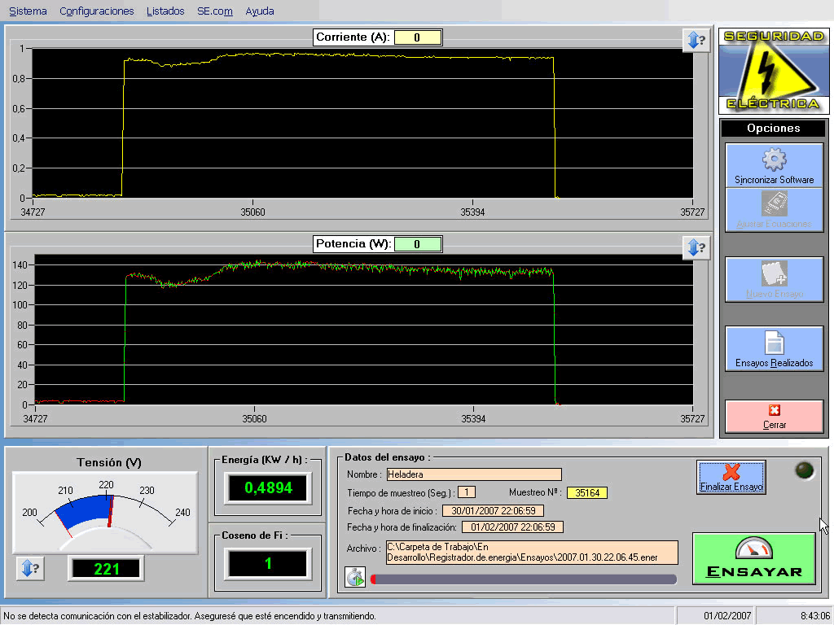Click the Sincronizar Software gear button
This screenshot has height=625, width=834.
[774, 165]
